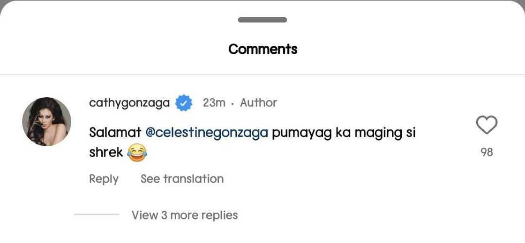
Task: Click the text "pumayag ka maging si"
Action: pyautogui.click(x=344, y=133)
